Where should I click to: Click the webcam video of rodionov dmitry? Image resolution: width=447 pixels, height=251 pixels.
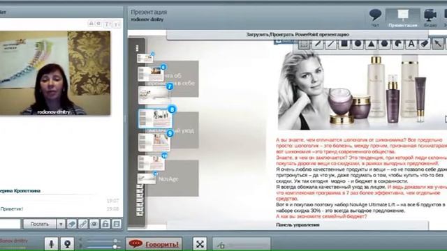tap(55, 73)
